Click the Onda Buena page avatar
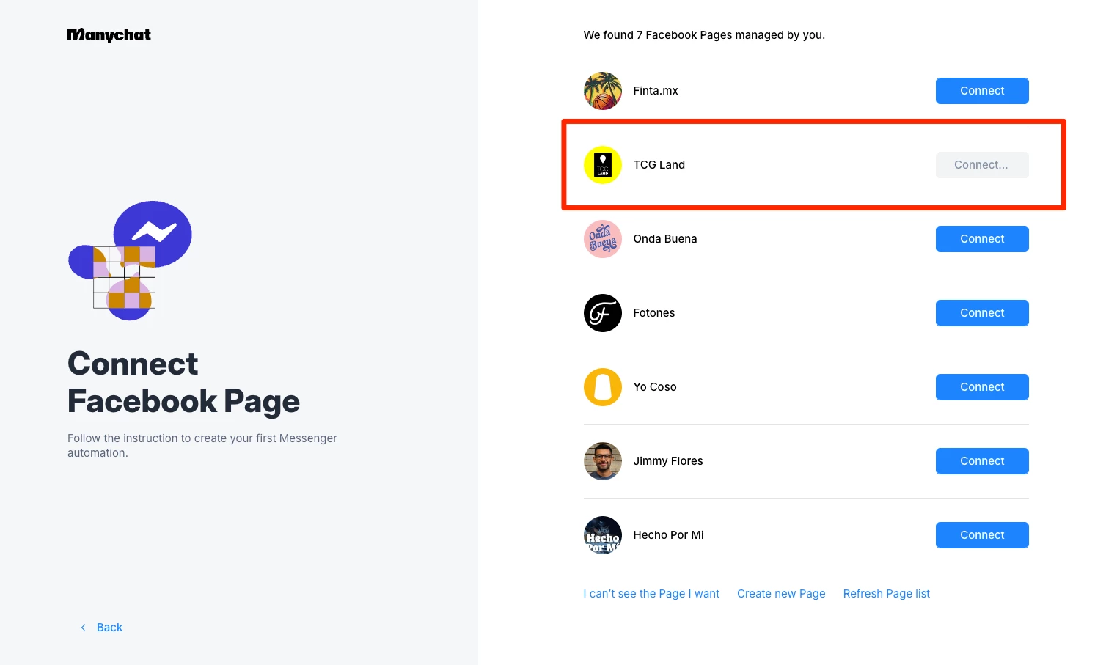Image resolution: width=1106 pixels, height=665 pixels. coord(603,239)
